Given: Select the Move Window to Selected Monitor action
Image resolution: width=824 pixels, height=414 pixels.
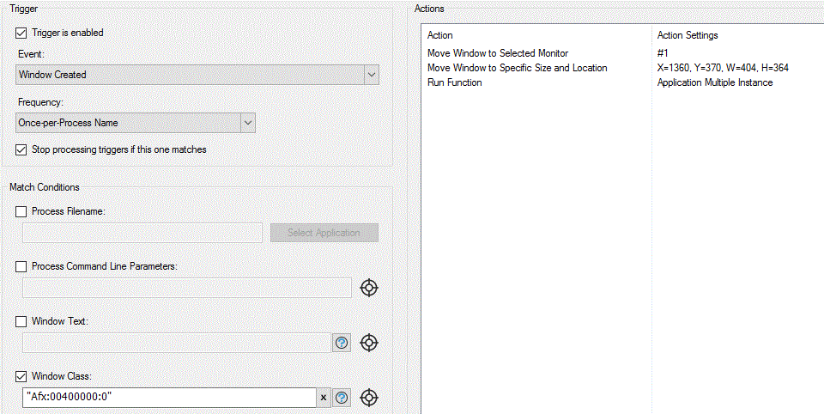Looking at the screenshot, I should coord(498,53).
